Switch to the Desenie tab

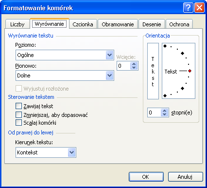pos(152,24)
